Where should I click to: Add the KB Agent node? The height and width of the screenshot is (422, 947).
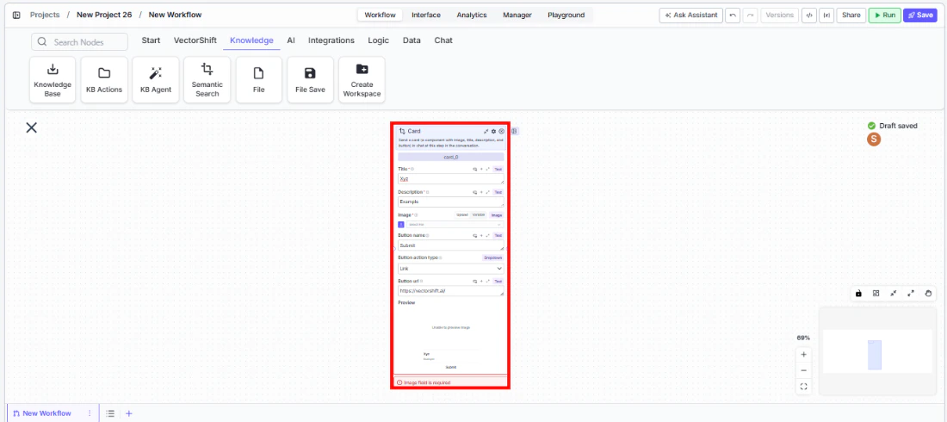(156, 80)
